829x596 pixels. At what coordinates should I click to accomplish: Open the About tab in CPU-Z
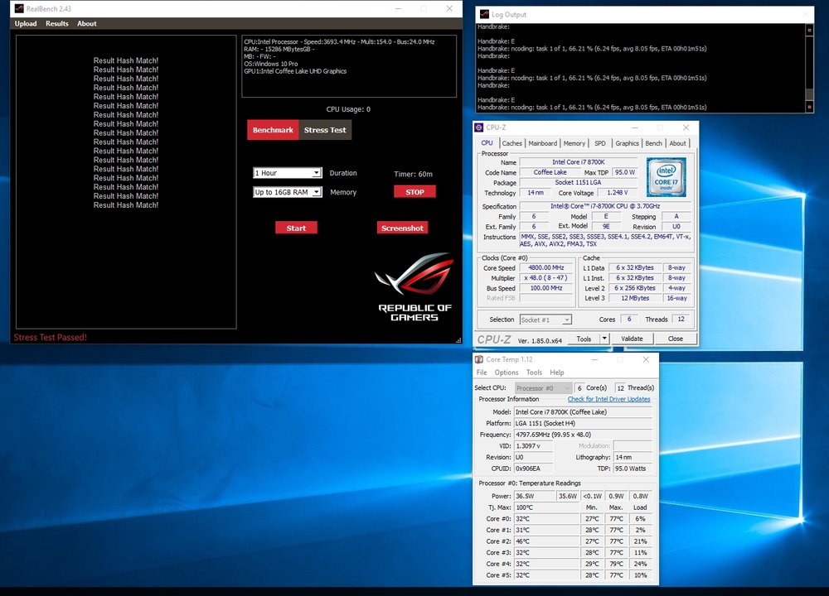678,143
